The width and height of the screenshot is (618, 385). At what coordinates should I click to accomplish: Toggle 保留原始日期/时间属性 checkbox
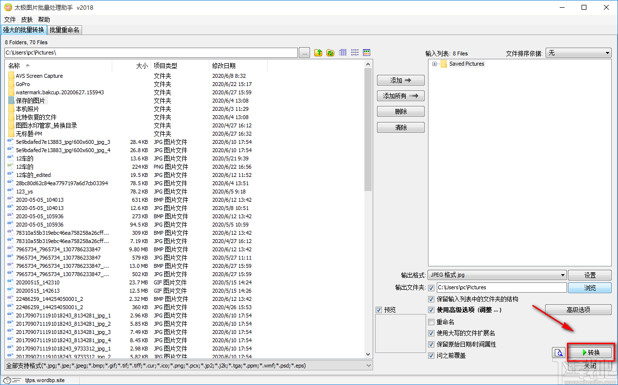click(x=431, y=344)
